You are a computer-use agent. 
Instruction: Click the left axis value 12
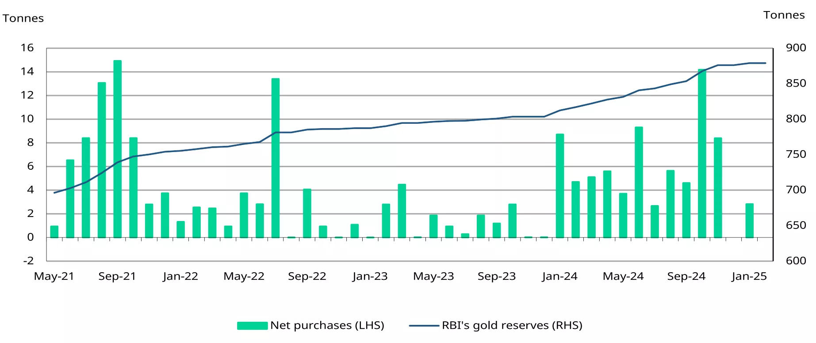click(x=27, y=95)
